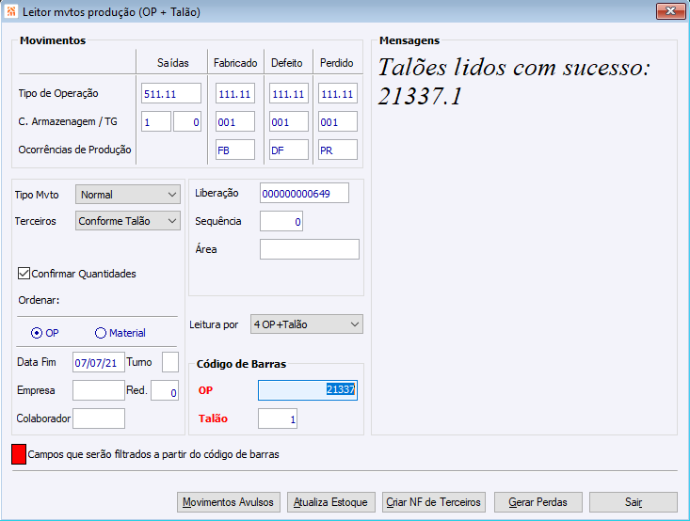The width and height of the screenshot is (690, 521).
Task: Focus the Fabricado C. Armazenagem 001 field
Action: point(235,121)
